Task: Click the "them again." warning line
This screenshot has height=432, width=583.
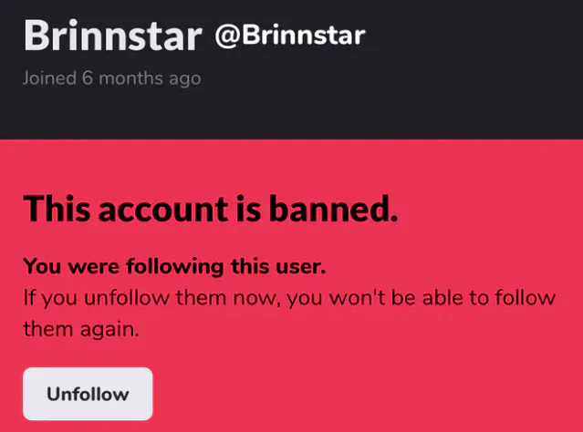Action: tap(81, 329)
